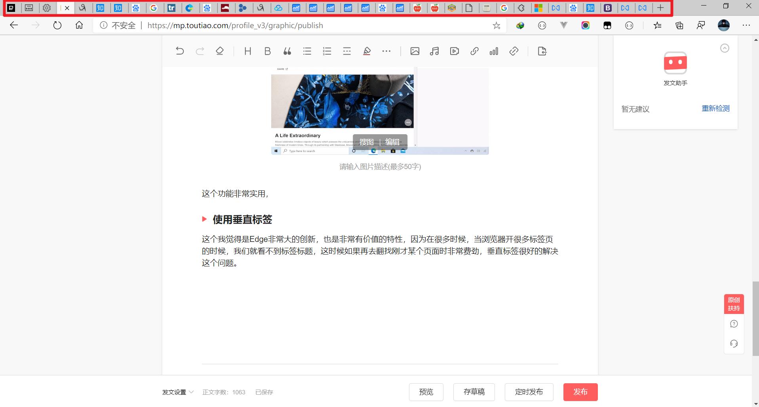Toggle the text highlighter tool
Viewport: 759px width, 407px height.
(x=367, y=51)
